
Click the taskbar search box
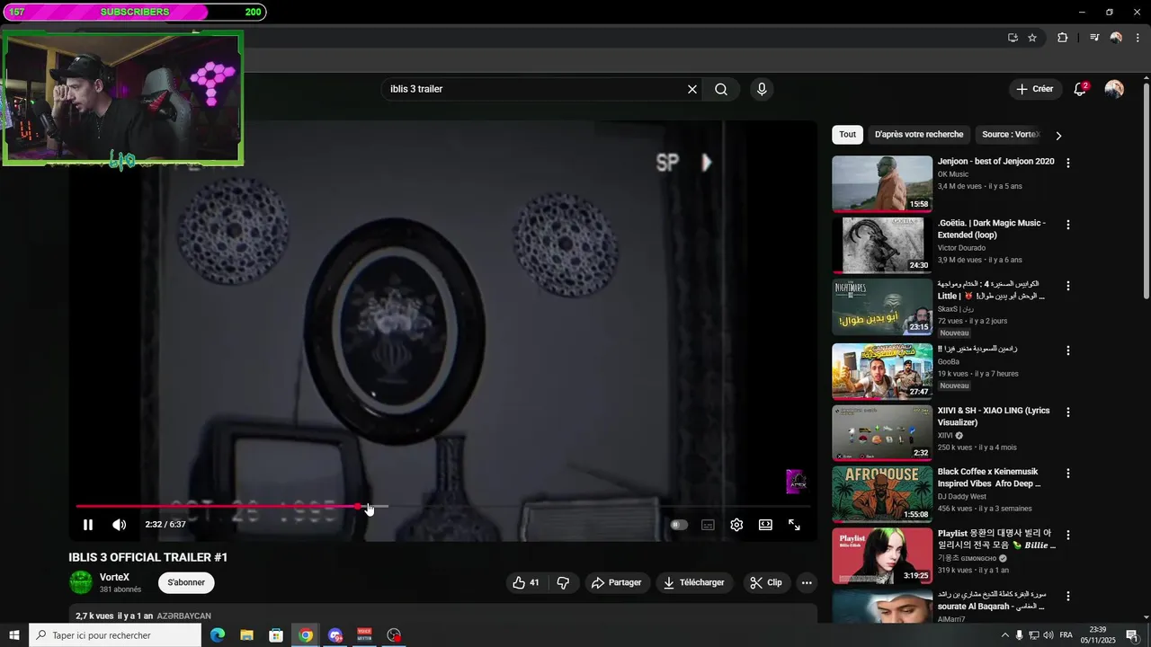[115, 635]
